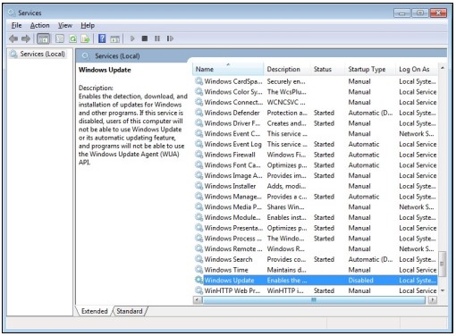Image resolution: width=456 pixels, height=336 pixels.
Task: Click the Disabled startup type cell
Action: click(x=361, y=281)
